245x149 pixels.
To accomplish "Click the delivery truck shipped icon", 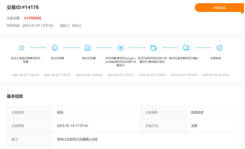I will pos(186,48).
